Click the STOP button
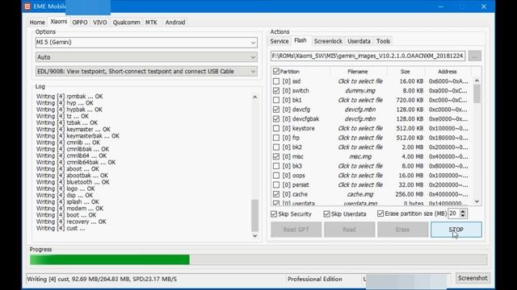The width and height of the screenshot is (517, 290). tap(456, 230)
